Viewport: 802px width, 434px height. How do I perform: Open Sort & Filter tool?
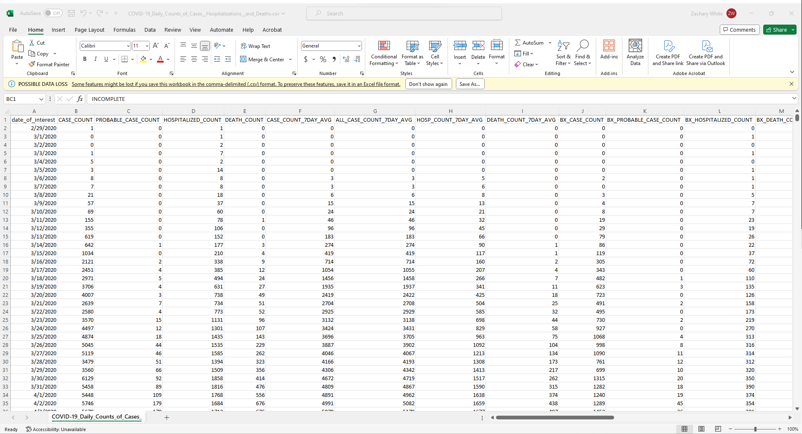(563, 53)
